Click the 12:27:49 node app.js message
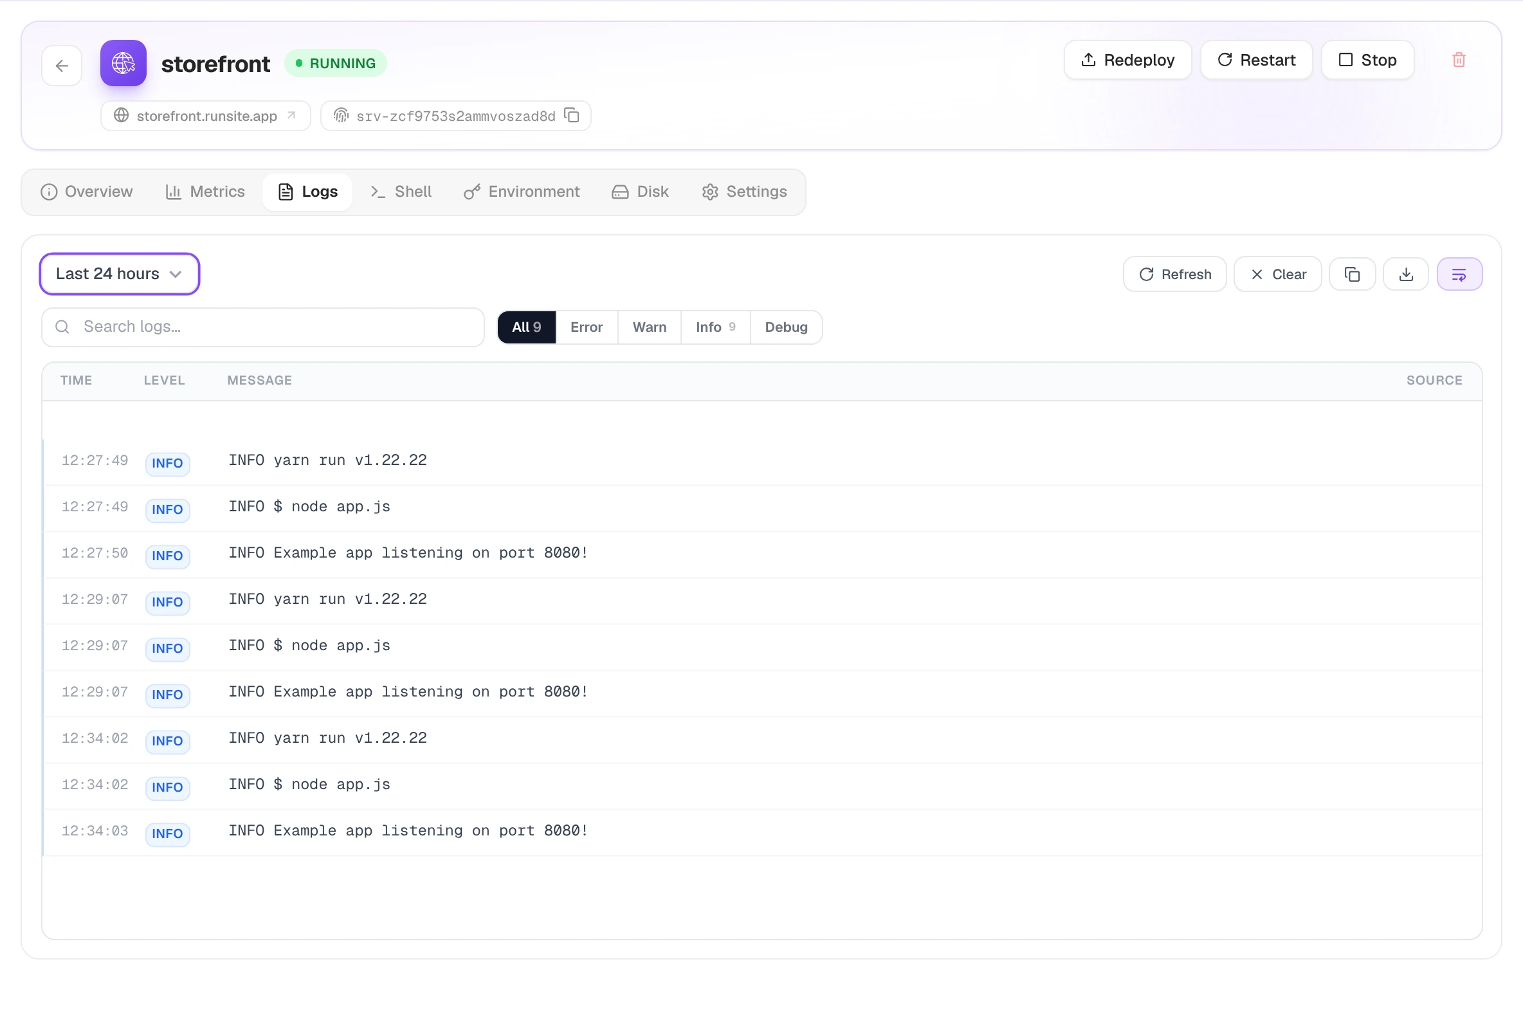The width and height of the screenshot is (1523, 1011). click(309, 506)
